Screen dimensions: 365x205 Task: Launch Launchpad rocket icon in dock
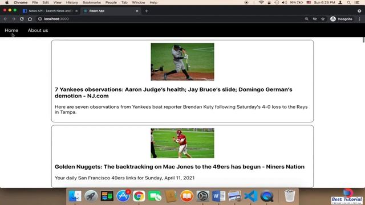click(91, 196)
